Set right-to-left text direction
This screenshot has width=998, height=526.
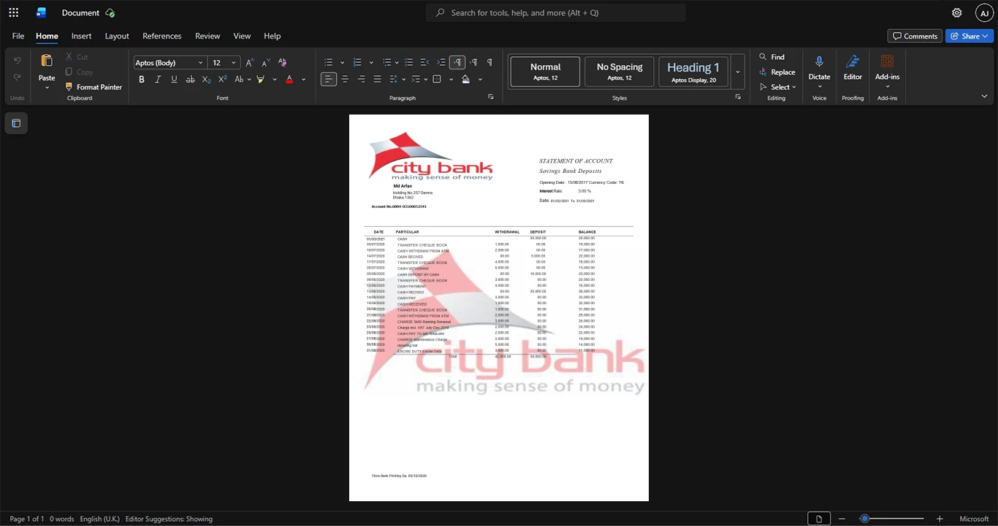pos(473,63)
